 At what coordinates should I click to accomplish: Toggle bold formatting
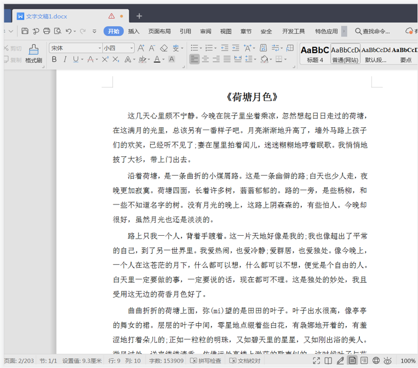pyautogui.click(x=54, y=59)
